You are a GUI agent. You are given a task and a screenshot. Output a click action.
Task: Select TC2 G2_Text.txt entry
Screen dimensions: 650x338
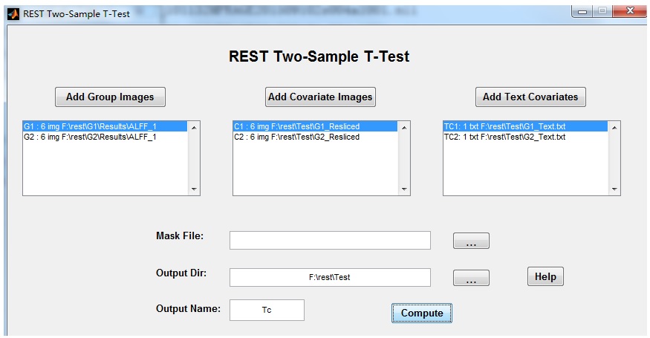pyautogui.click(x=526, y=137)
